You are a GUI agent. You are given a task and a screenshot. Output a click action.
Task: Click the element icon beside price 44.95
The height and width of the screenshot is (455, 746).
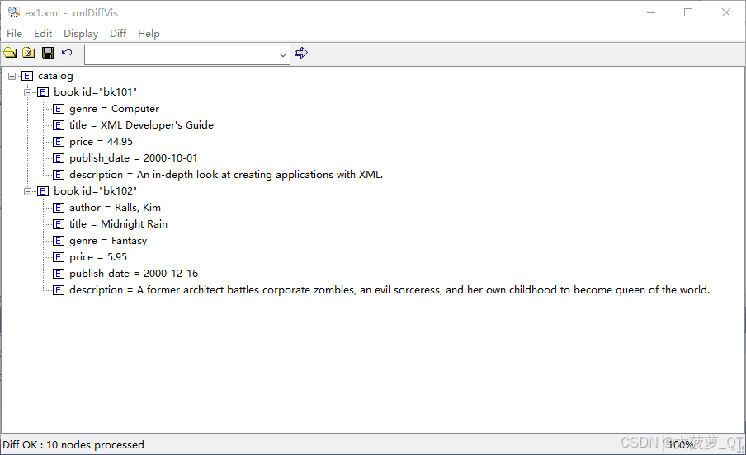coord(59,142)
